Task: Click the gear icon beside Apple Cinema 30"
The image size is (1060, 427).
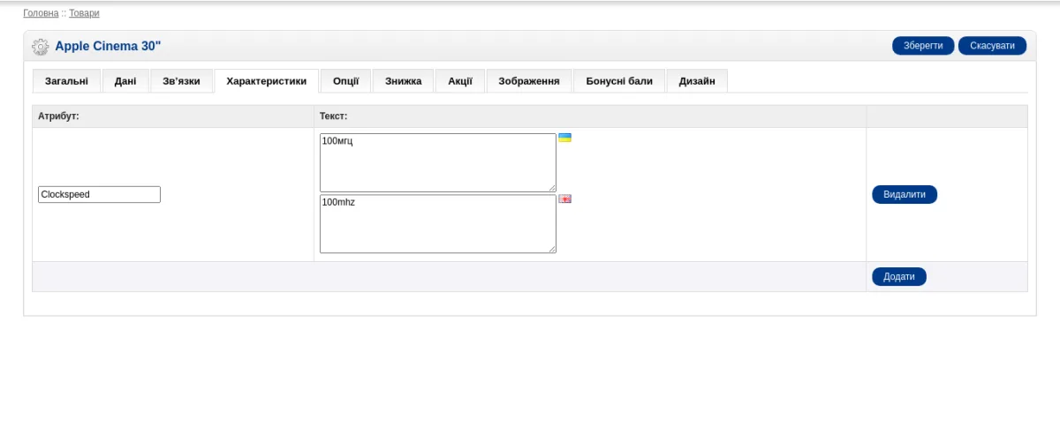Action: click(x=40, y=46)
